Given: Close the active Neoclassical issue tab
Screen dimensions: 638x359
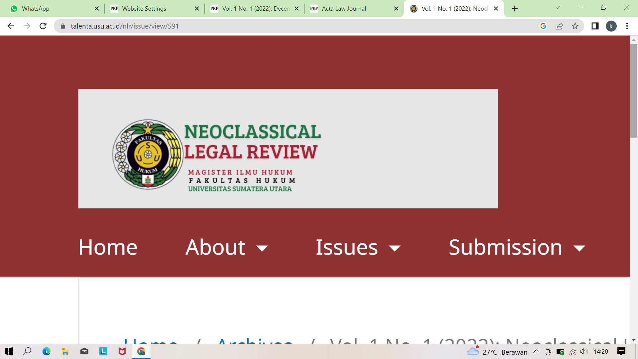Looking at the screenshot, I should 496,9.
